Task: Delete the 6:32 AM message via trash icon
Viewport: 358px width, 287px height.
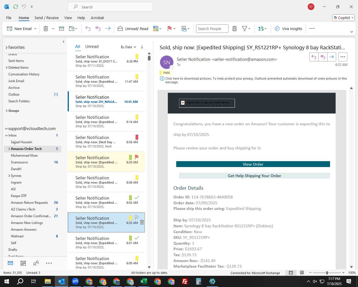Action: (142, 222)
